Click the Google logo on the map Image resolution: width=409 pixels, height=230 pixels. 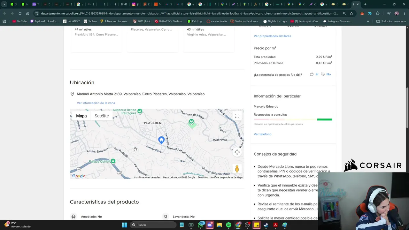pos(79,176)
